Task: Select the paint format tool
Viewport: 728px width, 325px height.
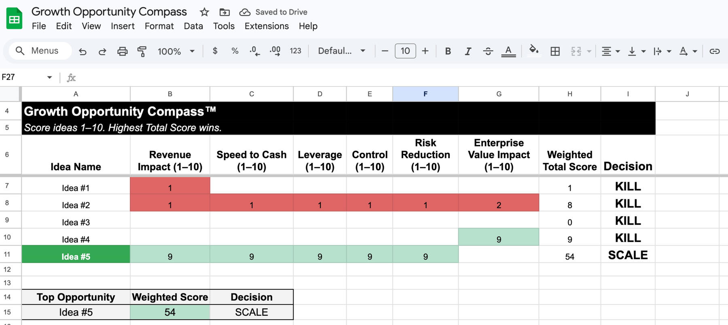Action: pos(142,51)
